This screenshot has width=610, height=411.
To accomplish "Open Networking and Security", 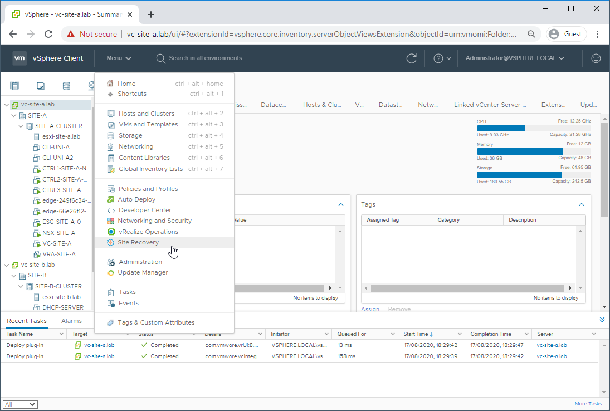I will [x=164, y=221].
